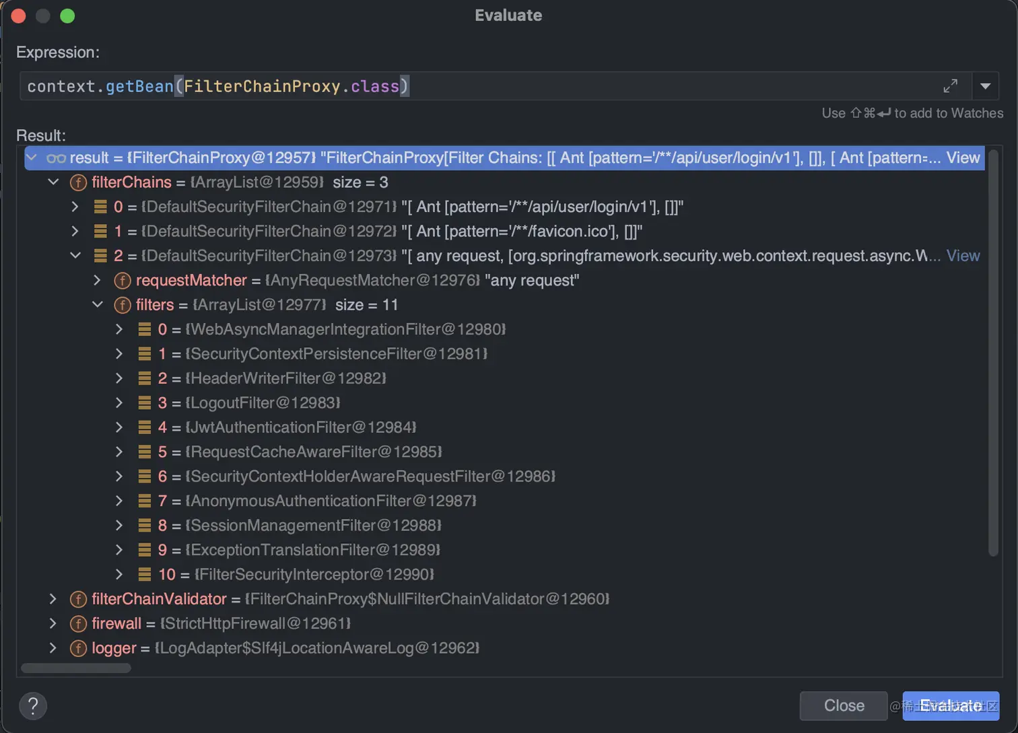
Task: Click the field icon next to logger
Action: click(x=78, y=648)
